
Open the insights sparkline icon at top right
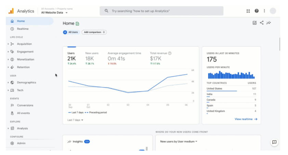tap(269, 23)
